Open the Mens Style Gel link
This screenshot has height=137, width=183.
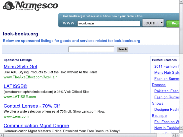[x=20, y=67]
